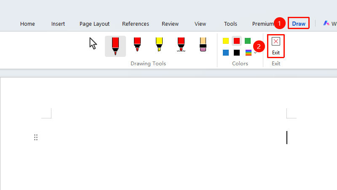Open the Insert tab
Image resolution: width=337 pixels, height=190 pixels.
pyautogui.click(x=58, y=24)
